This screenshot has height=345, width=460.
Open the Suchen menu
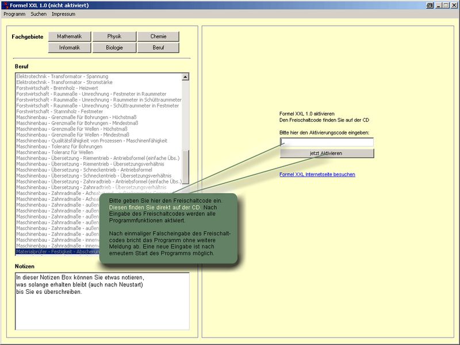coord(39,13)
